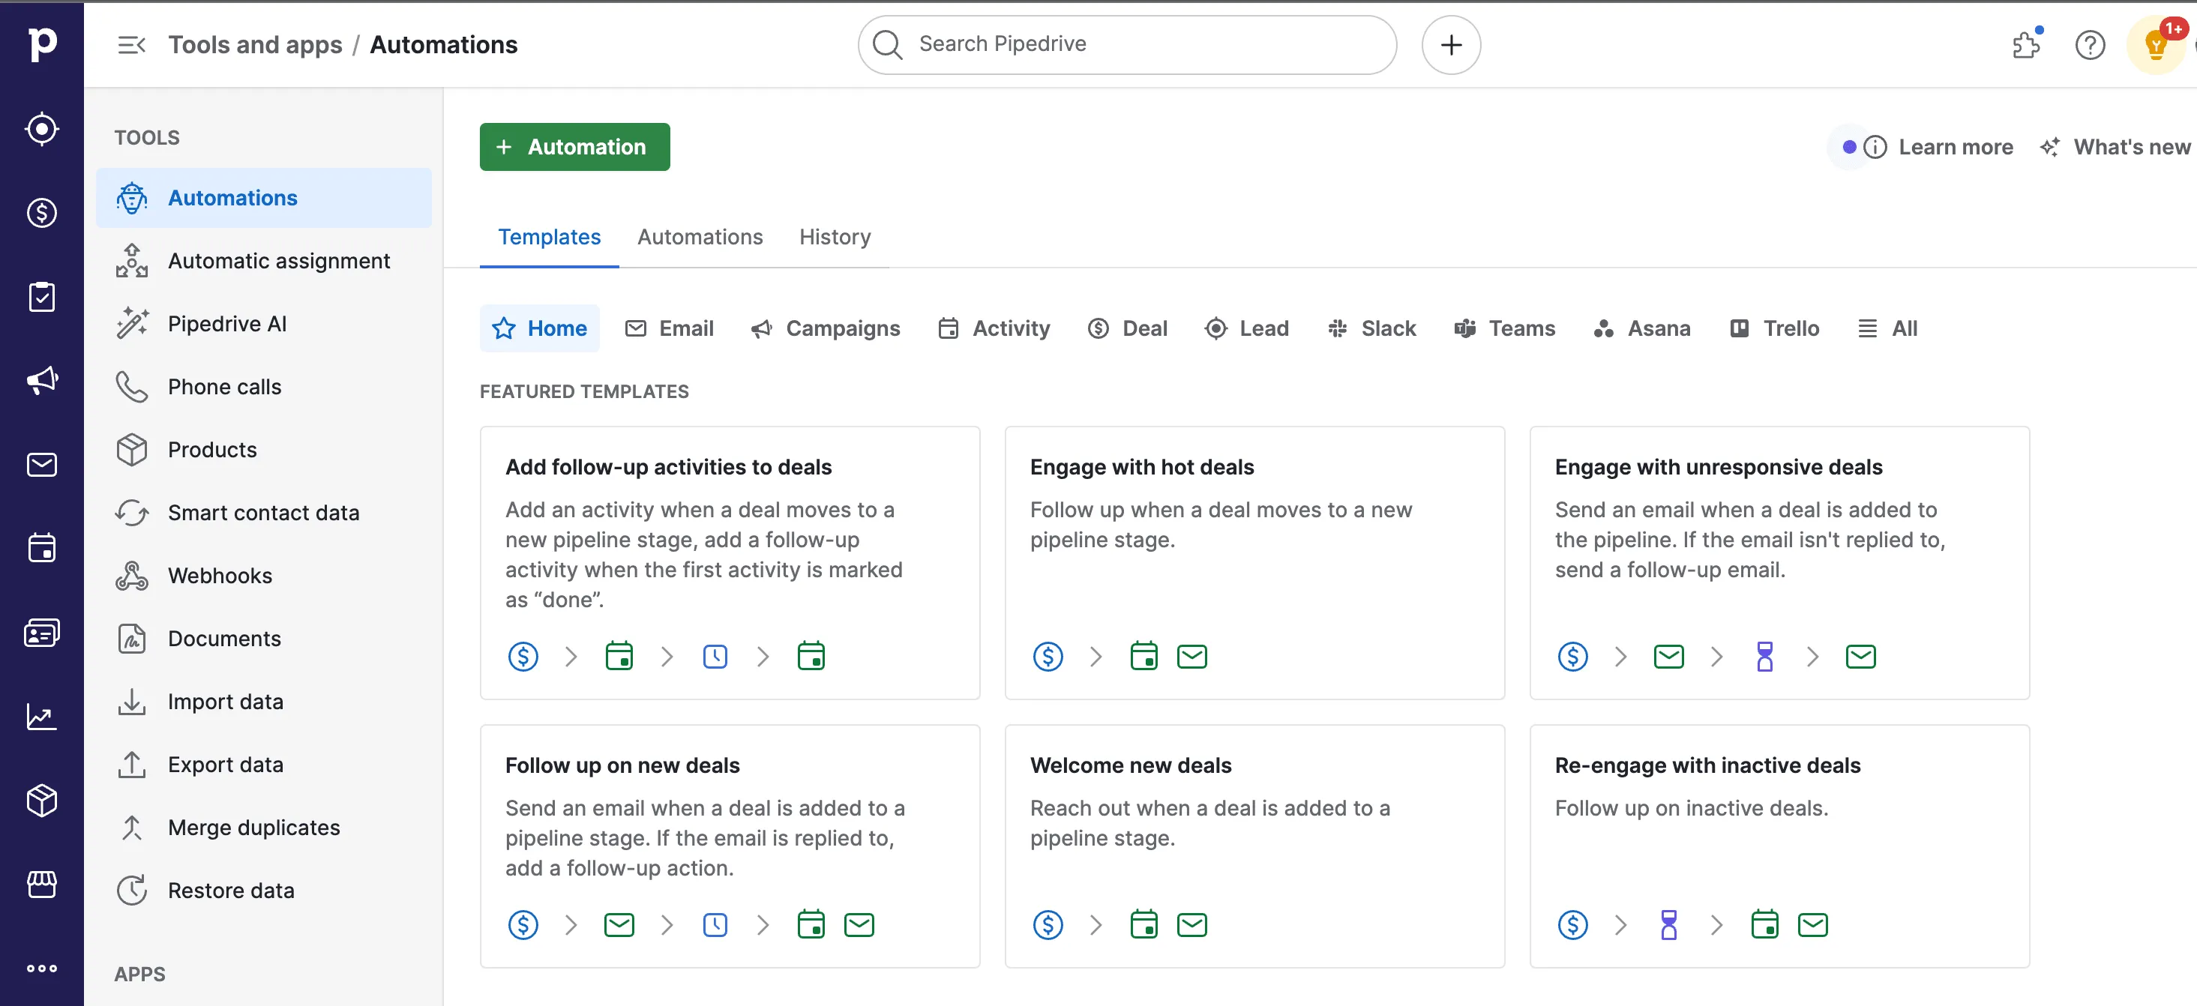Click the green Automation button
The width and height of the screenshot is (2197, 1006).
coord(574,147)
